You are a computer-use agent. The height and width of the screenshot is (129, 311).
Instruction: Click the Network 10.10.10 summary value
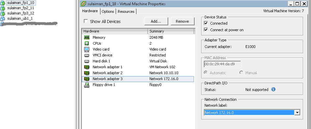[x=164, y=73]
